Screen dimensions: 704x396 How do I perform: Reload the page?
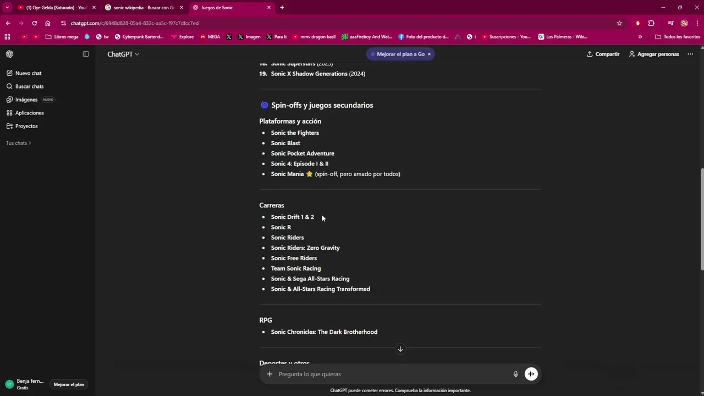click(x=34, y=23)
